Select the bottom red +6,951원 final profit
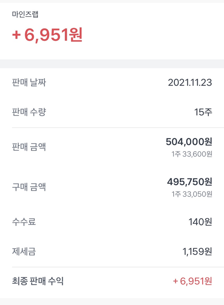The height and width of the screenshot is (305, 224). tap(192, 281)
